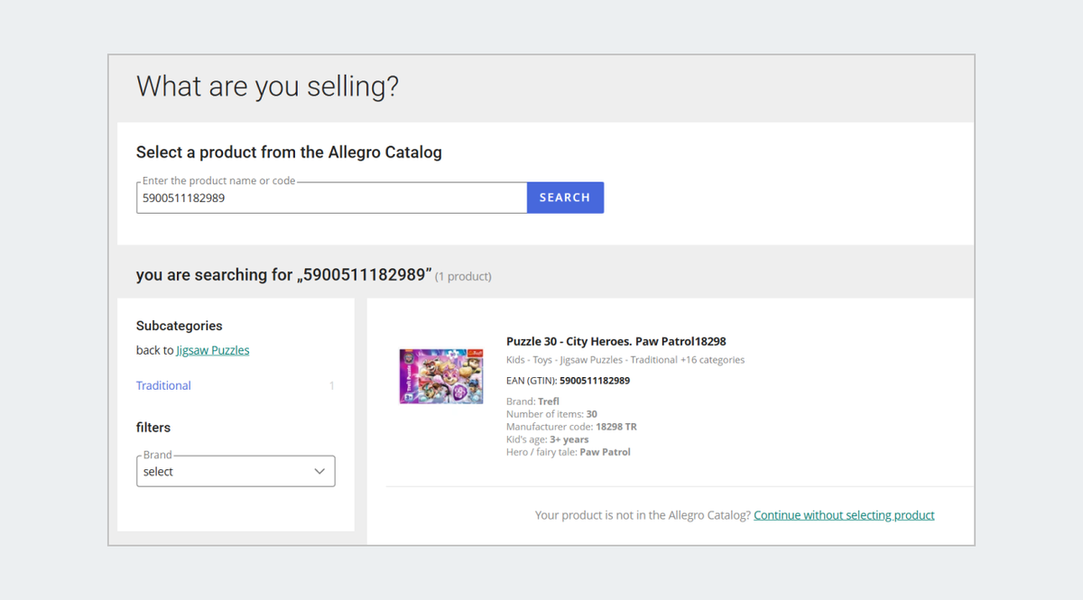The image size is (1083, 600).
Task: Click Continue without selecting product link
Action: 844,515
